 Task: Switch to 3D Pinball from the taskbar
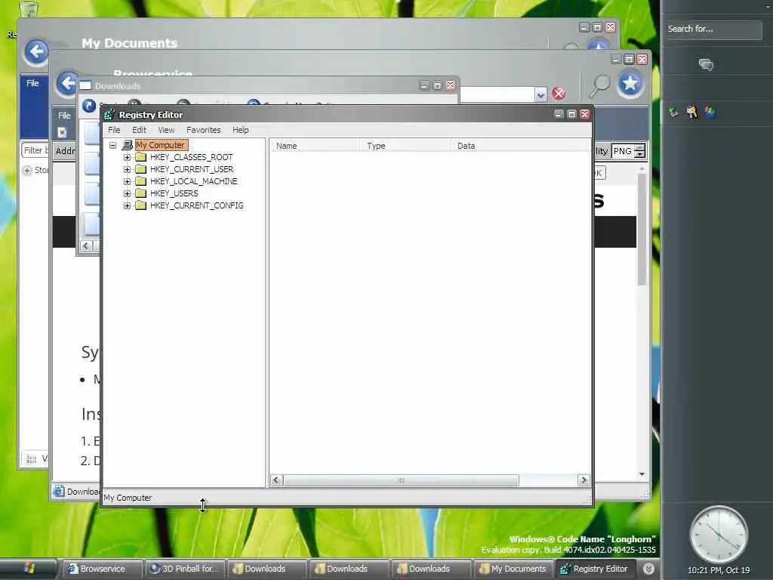[x=184, y=569]
